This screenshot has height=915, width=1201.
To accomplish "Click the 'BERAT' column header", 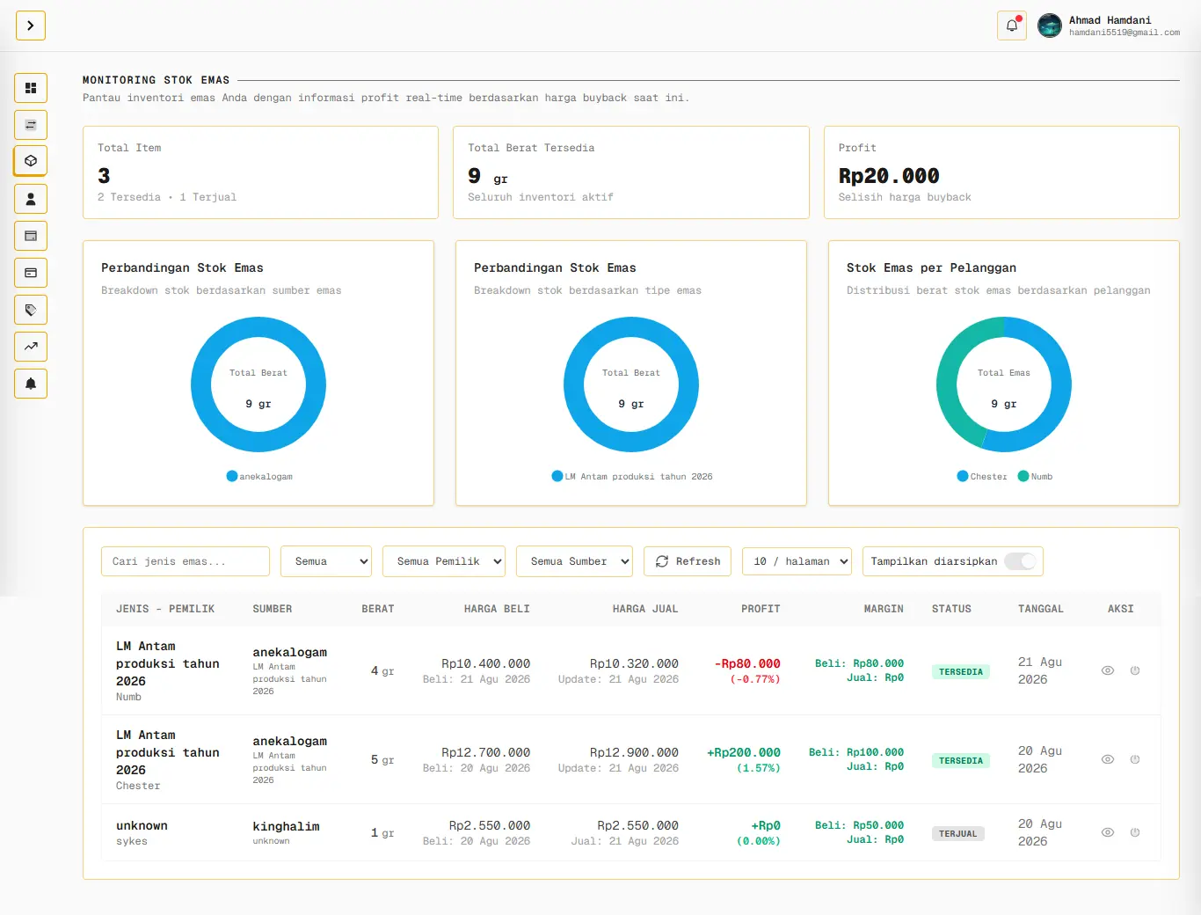I will point(378,609).
